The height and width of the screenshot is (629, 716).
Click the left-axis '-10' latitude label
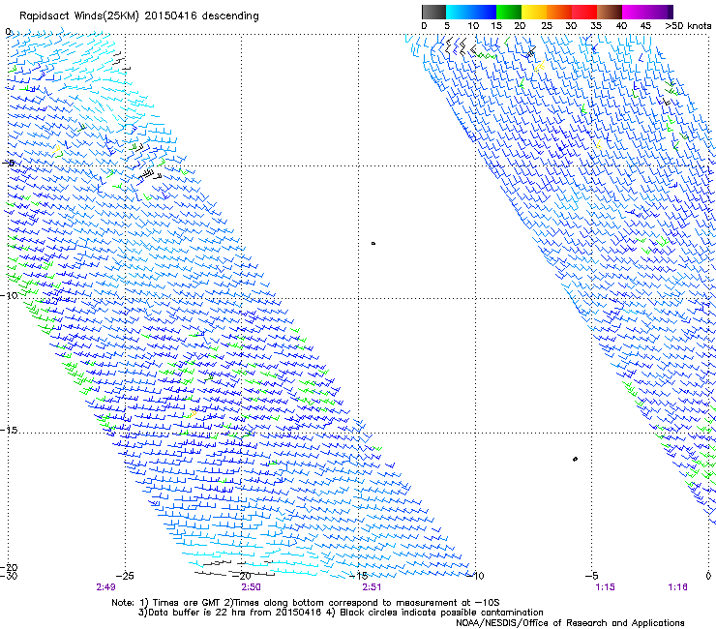click(x=9, y=295)
